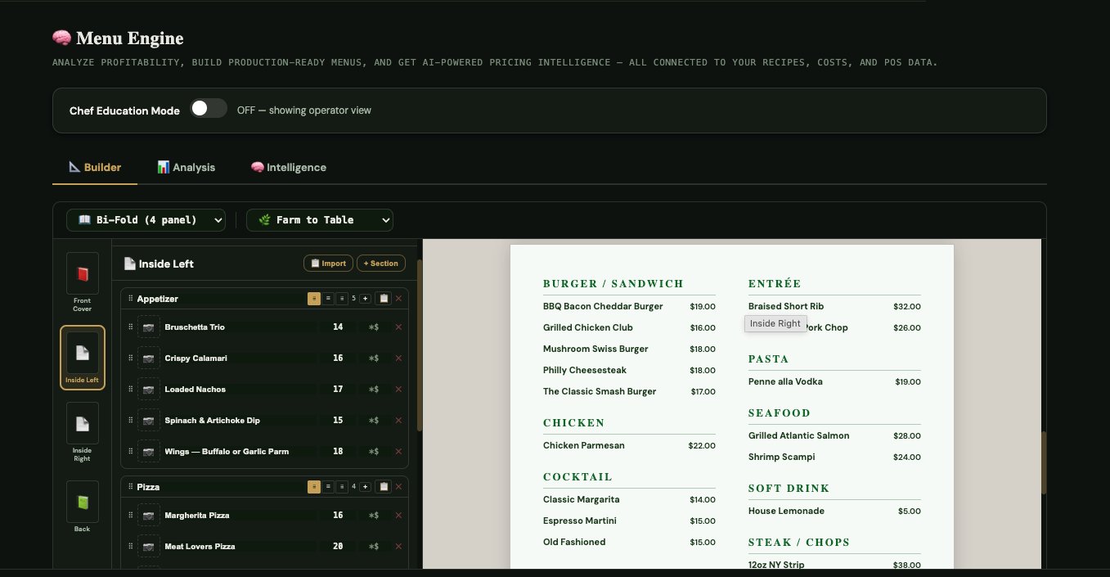Select the Front Cover panel
The width and height of the screenshot is (1110, 577).
83,283
